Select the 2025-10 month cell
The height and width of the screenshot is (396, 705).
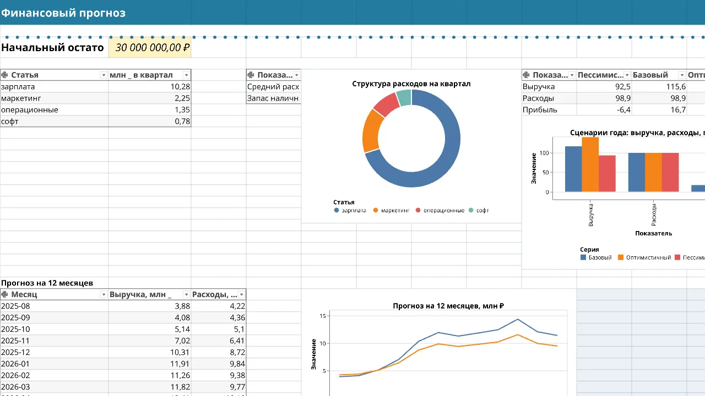[54, 329]
